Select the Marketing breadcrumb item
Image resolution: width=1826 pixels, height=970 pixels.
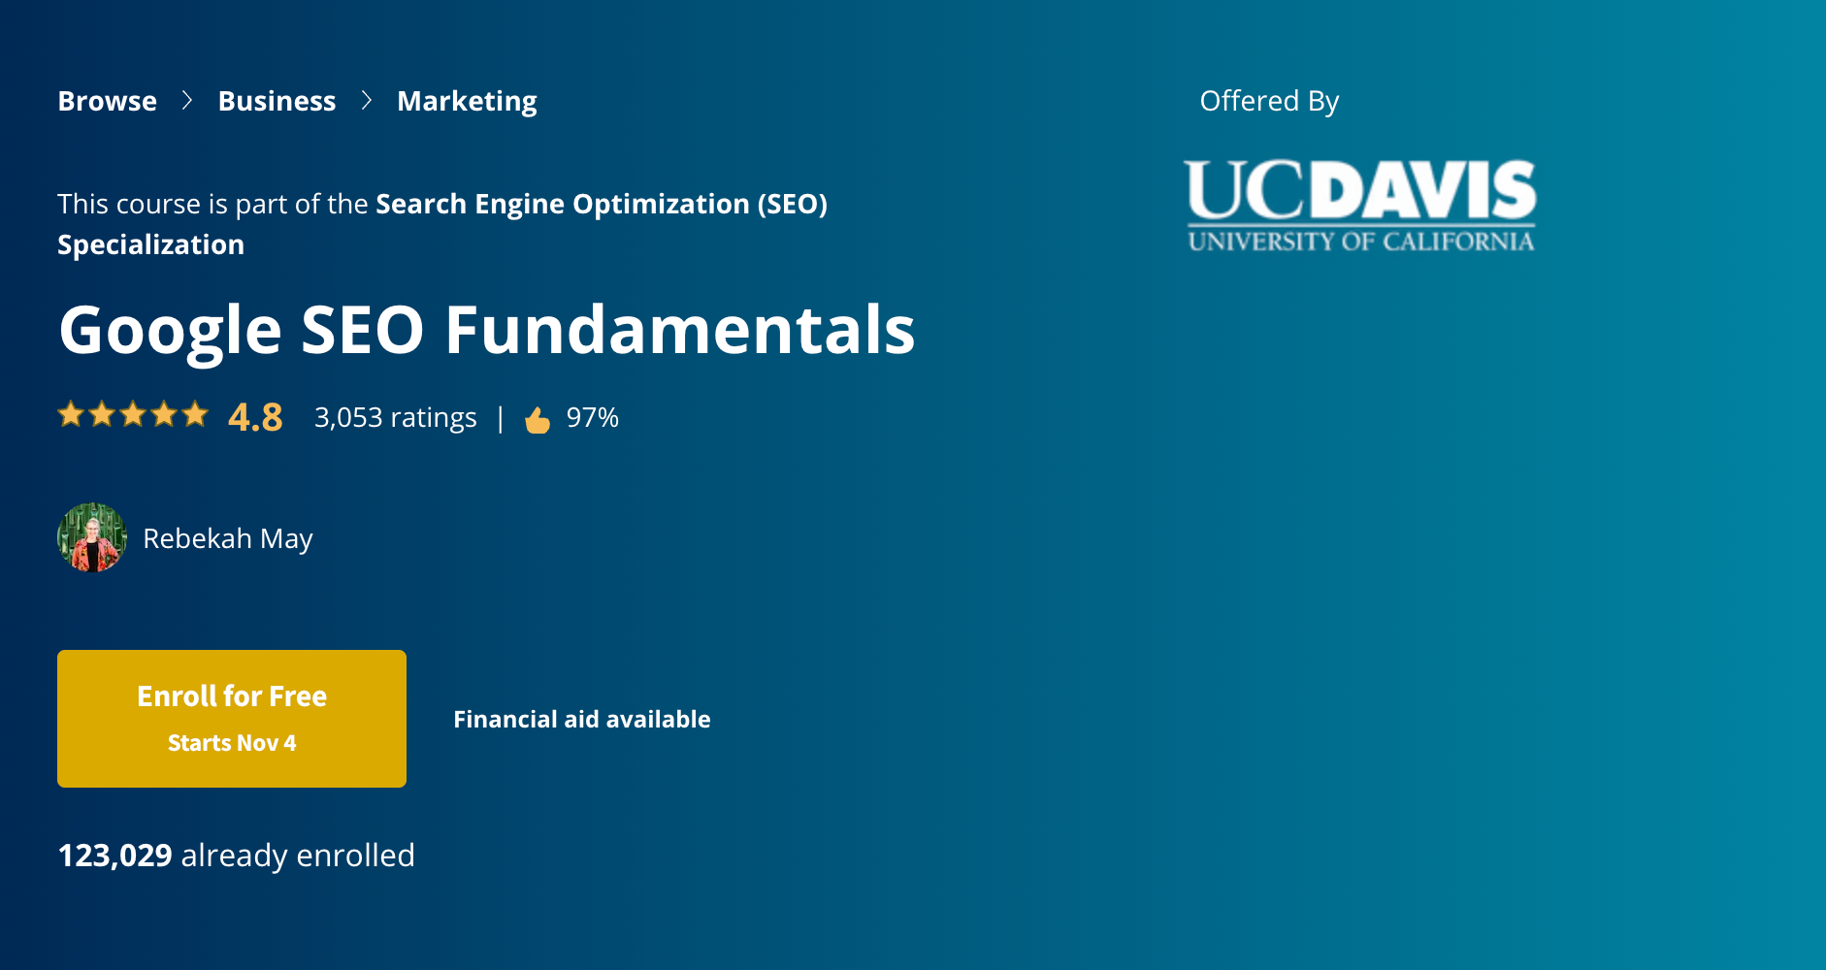[468, 101]
